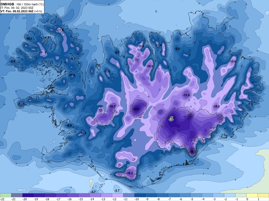Click the -9.5 temperature label

(177, 49)
